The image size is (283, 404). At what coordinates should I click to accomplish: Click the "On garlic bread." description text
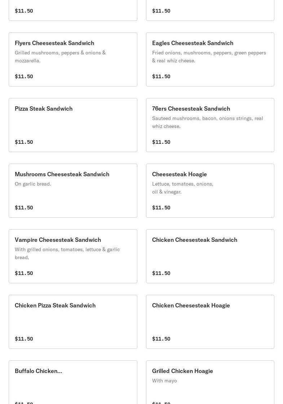coord(33,184)
